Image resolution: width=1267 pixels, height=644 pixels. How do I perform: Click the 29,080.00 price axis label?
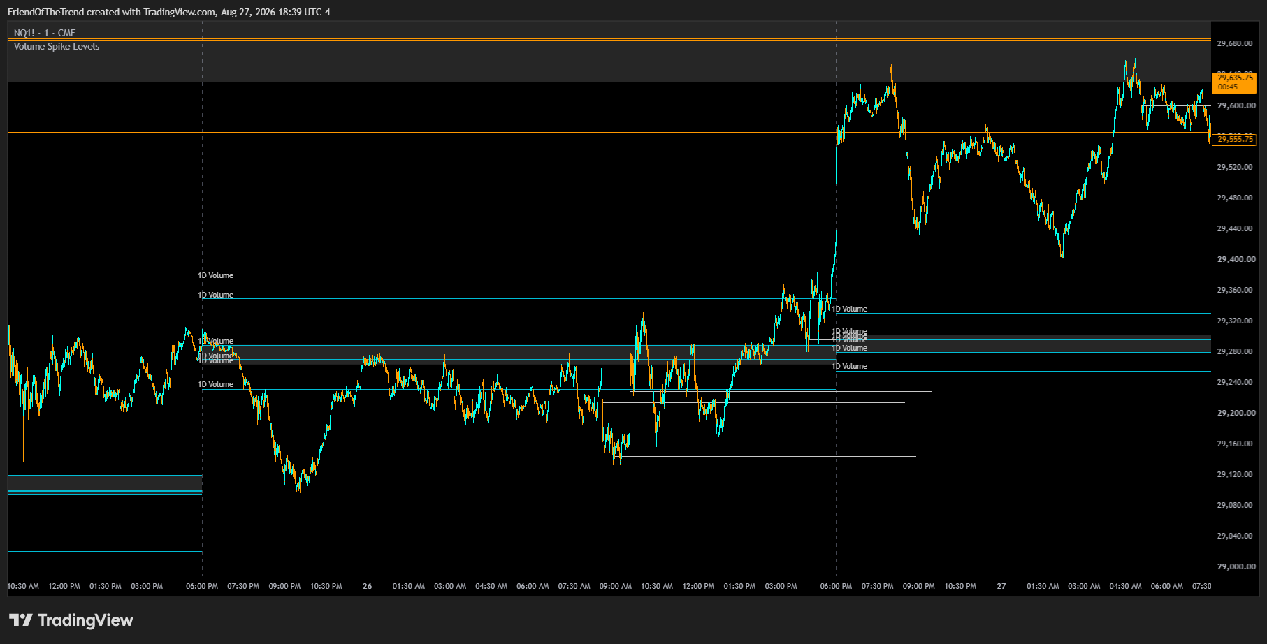[1235, 505]
